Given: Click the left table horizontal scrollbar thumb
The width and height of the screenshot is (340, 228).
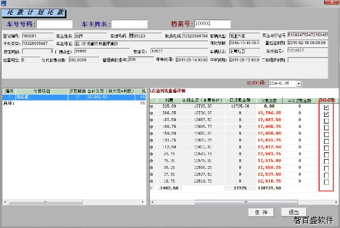Looking at the screenshot, I should [45, 202].
